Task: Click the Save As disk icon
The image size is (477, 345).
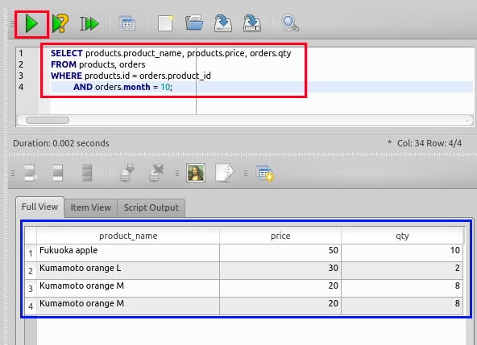Action: tap(252, 23)
